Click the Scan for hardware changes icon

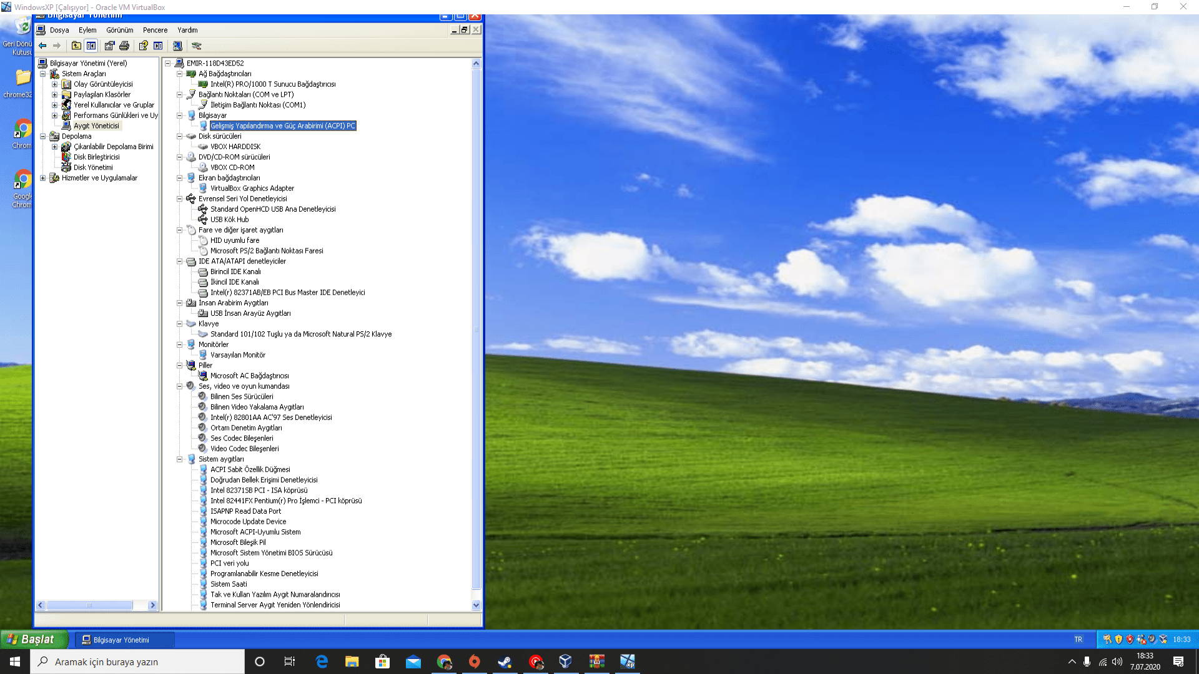[x=177, y=46]
